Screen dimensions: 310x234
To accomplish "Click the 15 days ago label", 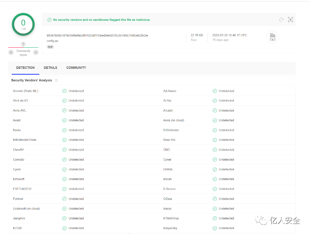I will pos(221,40).
